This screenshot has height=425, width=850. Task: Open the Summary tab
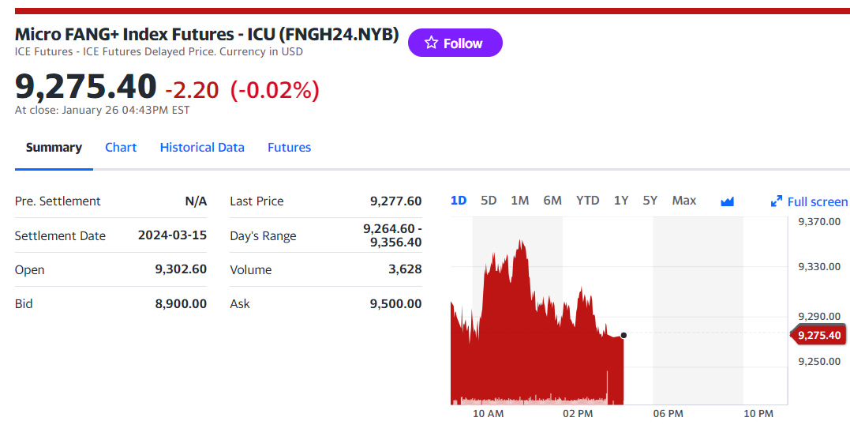[54, 148]
